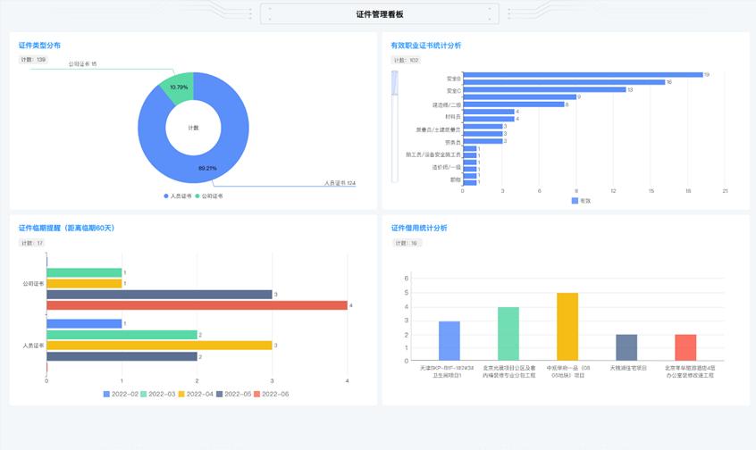The height and width of the screenshot is (450, 756).
Task: Toggle the 2022-04 legend item
Action: (194, 394)
